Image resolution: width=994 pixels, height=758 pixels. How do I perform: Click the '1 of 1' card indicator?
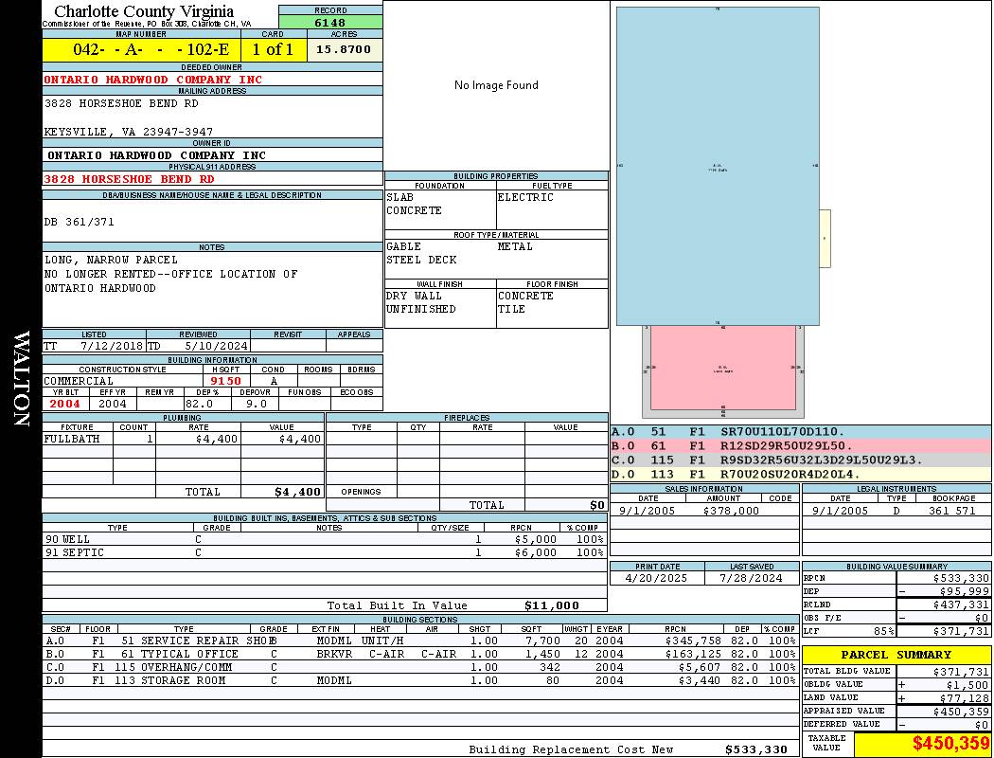[x=273, y=50]
